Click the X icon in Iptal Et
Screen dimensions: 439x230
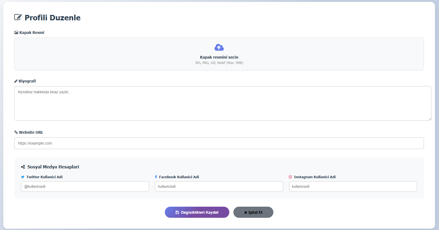(x=246, y=212)
